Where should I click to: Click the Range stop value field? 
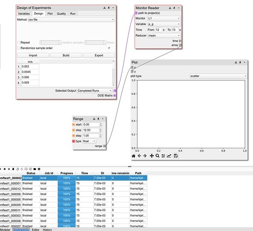[x=91, y=130]
